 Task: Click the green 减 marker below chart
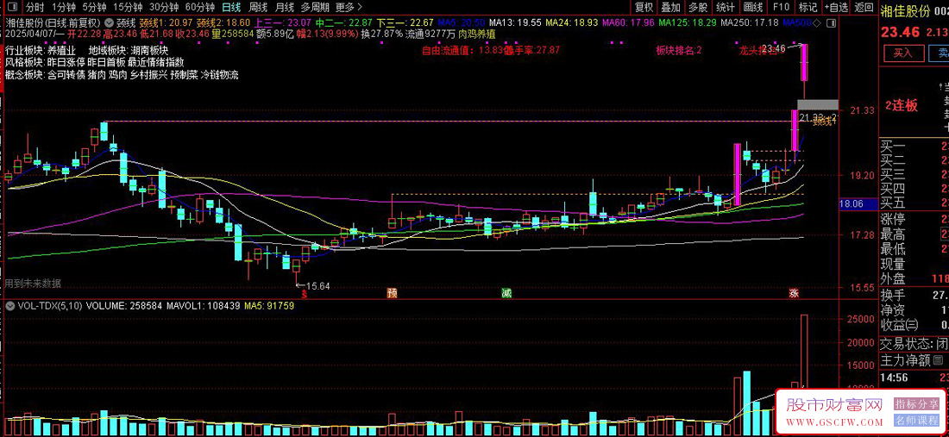(x=506, y=293)
